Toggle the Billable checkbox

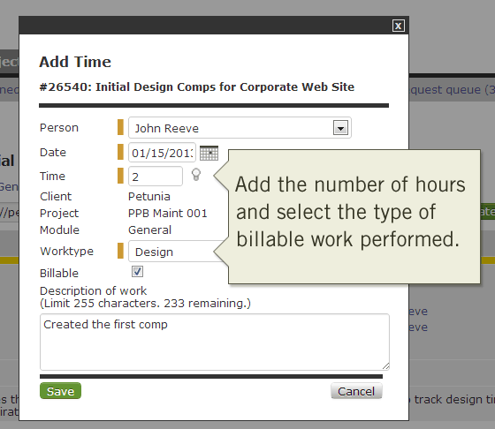pyautogui.click(x=137, y=271)
